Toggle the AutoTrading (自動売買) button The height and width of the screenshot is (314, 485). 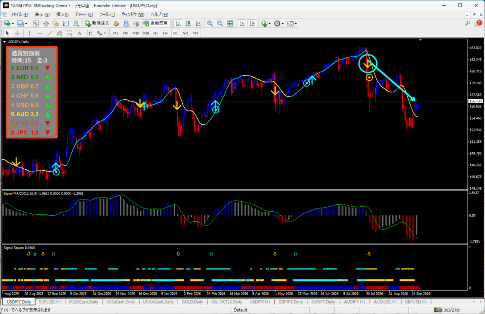155,24
